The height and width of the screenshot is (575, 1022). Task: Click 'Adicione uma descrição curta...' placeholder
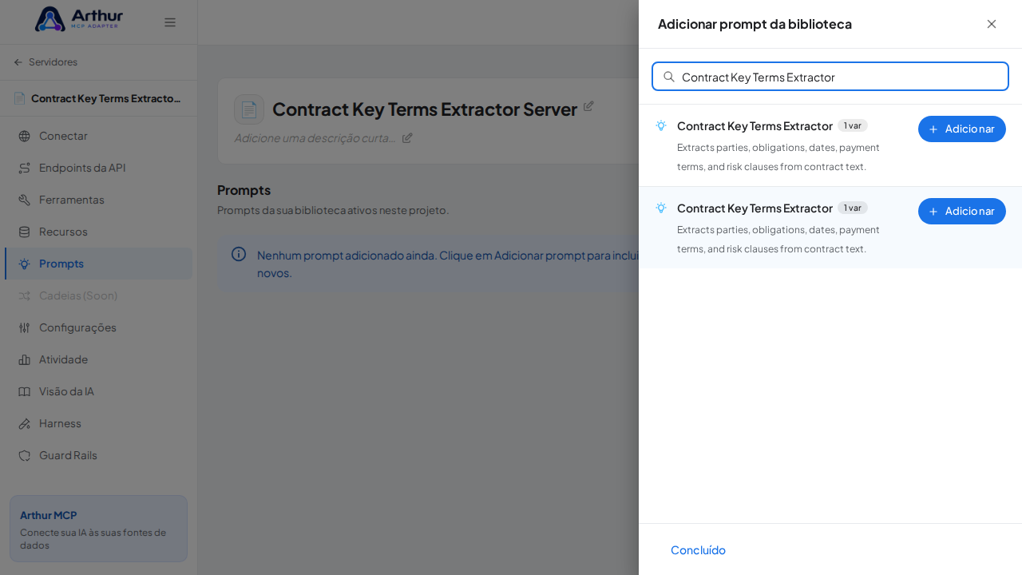pyautogui.click(x=315, y=137)
